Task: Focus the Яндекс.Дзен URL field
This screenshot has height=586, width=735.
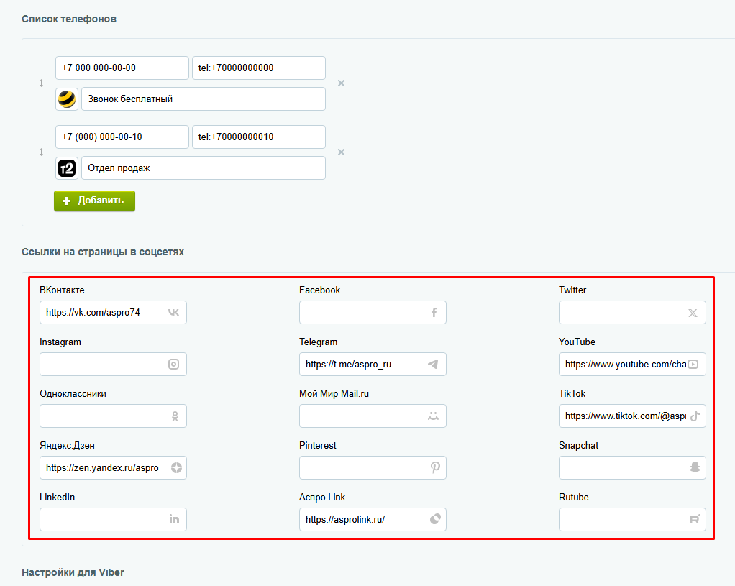Action: pyautogui.click(x=113, y=467)
